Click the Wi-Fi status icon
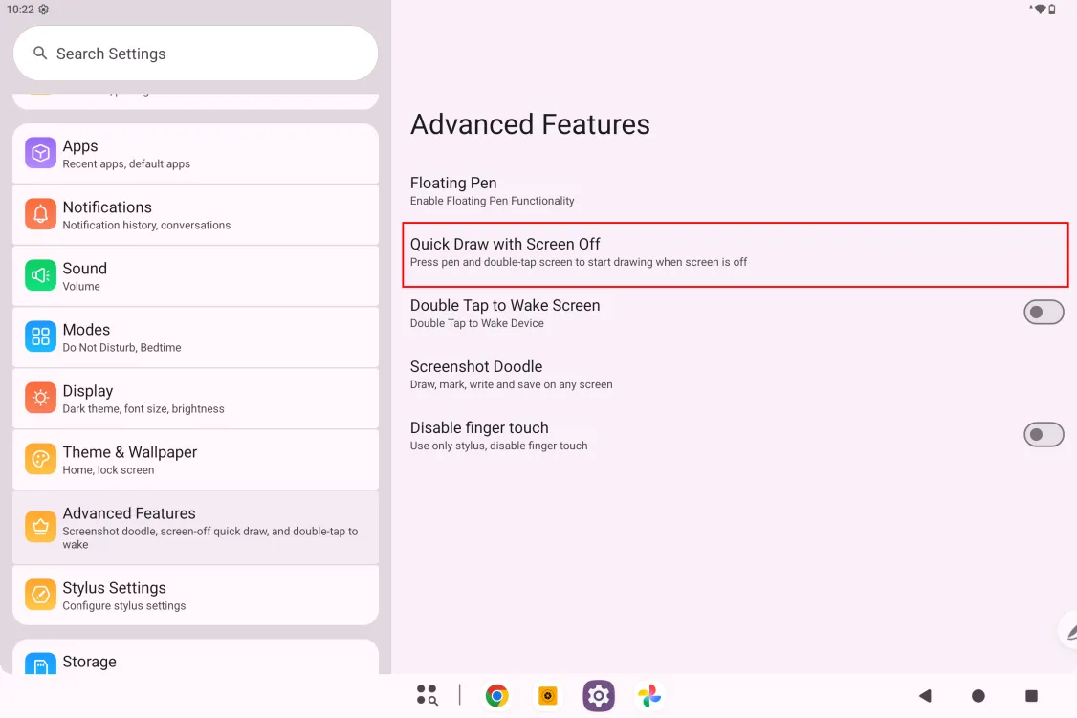The width and height of the screenshot is (1077, 718). (x=1040, y=9)
